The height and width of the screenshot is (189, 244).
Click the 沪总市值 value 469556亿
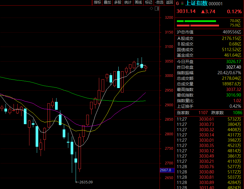click(232, 32)
